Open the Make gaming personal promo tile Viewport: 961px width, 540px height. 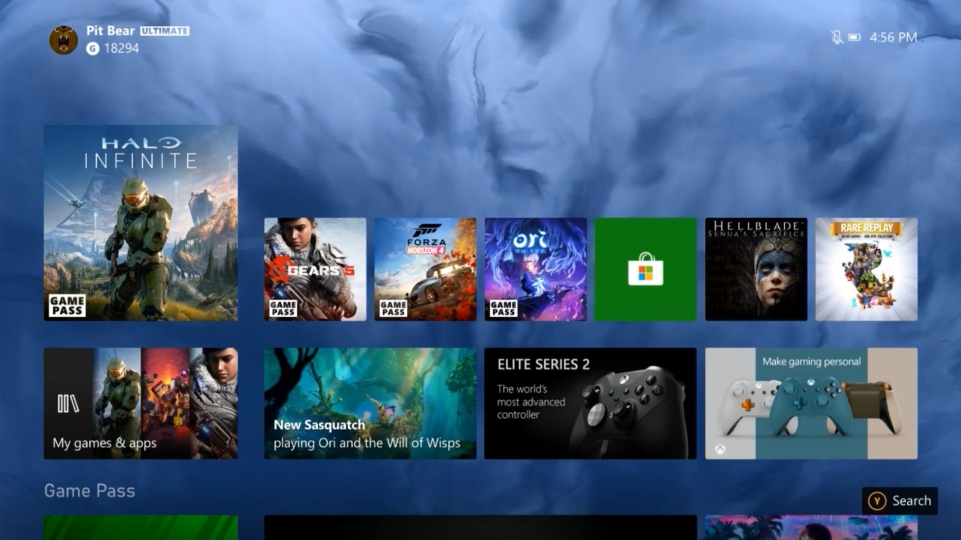(x=811, y=403)
